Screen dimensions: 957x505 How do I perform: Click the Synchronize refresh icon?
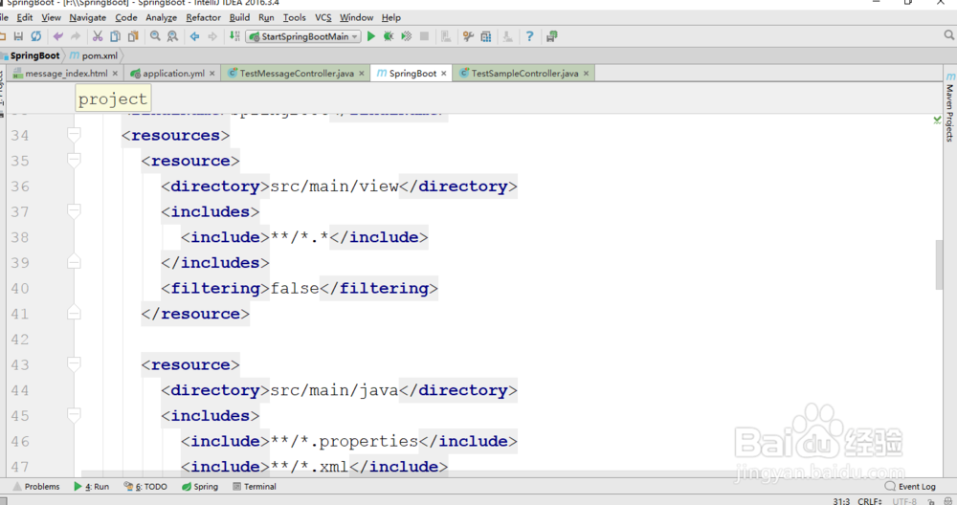point(36,36)
